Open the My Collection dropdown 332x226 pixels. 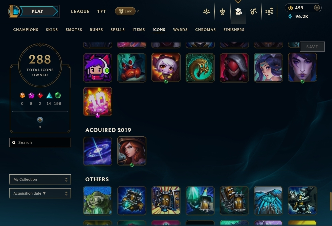(40, 179)
